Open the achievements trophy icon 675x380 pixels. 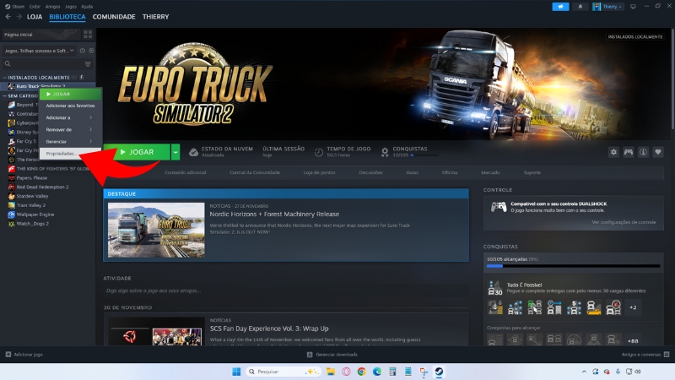click(x=385, y=152)
